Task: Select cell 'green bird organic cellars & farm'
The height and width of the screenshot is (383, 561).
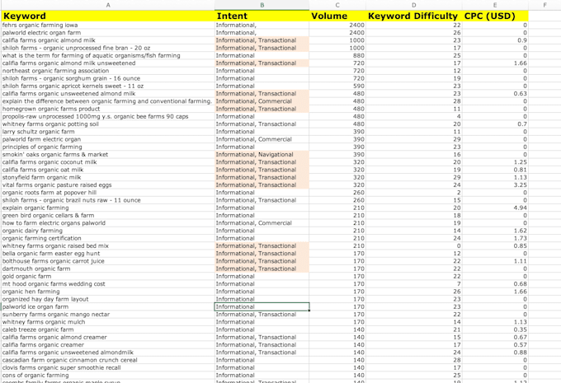Action: (108, 216)
